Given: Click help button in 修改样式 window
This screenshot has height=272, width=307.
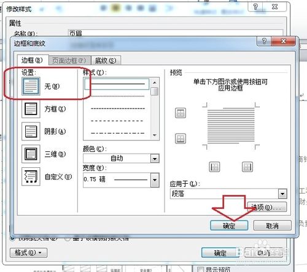Looking at the screenshot, I should 255,7.
